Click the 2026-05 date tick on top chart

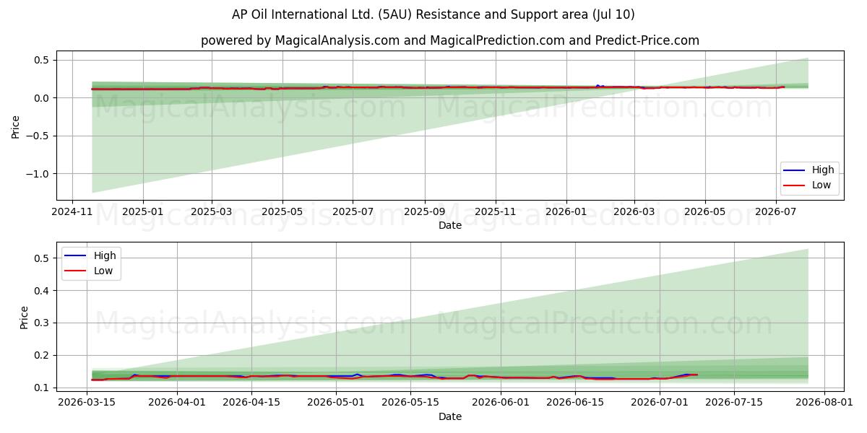705,211
